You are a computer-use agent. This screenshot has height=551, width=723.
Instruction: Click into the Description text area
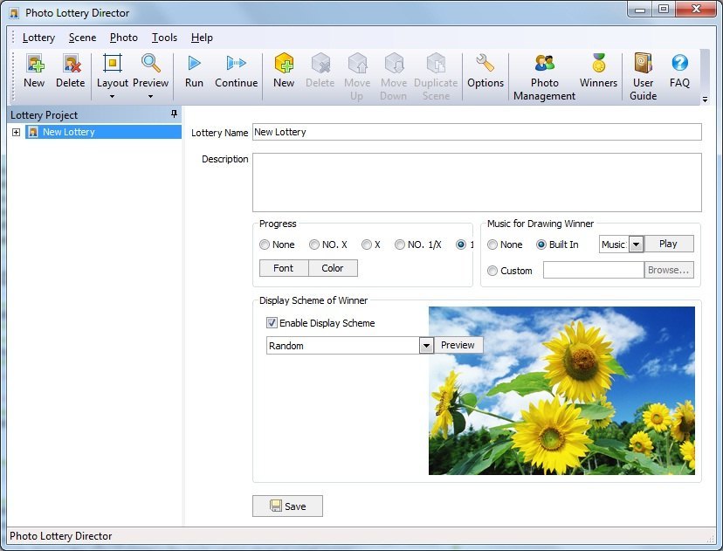pos(478,183)
